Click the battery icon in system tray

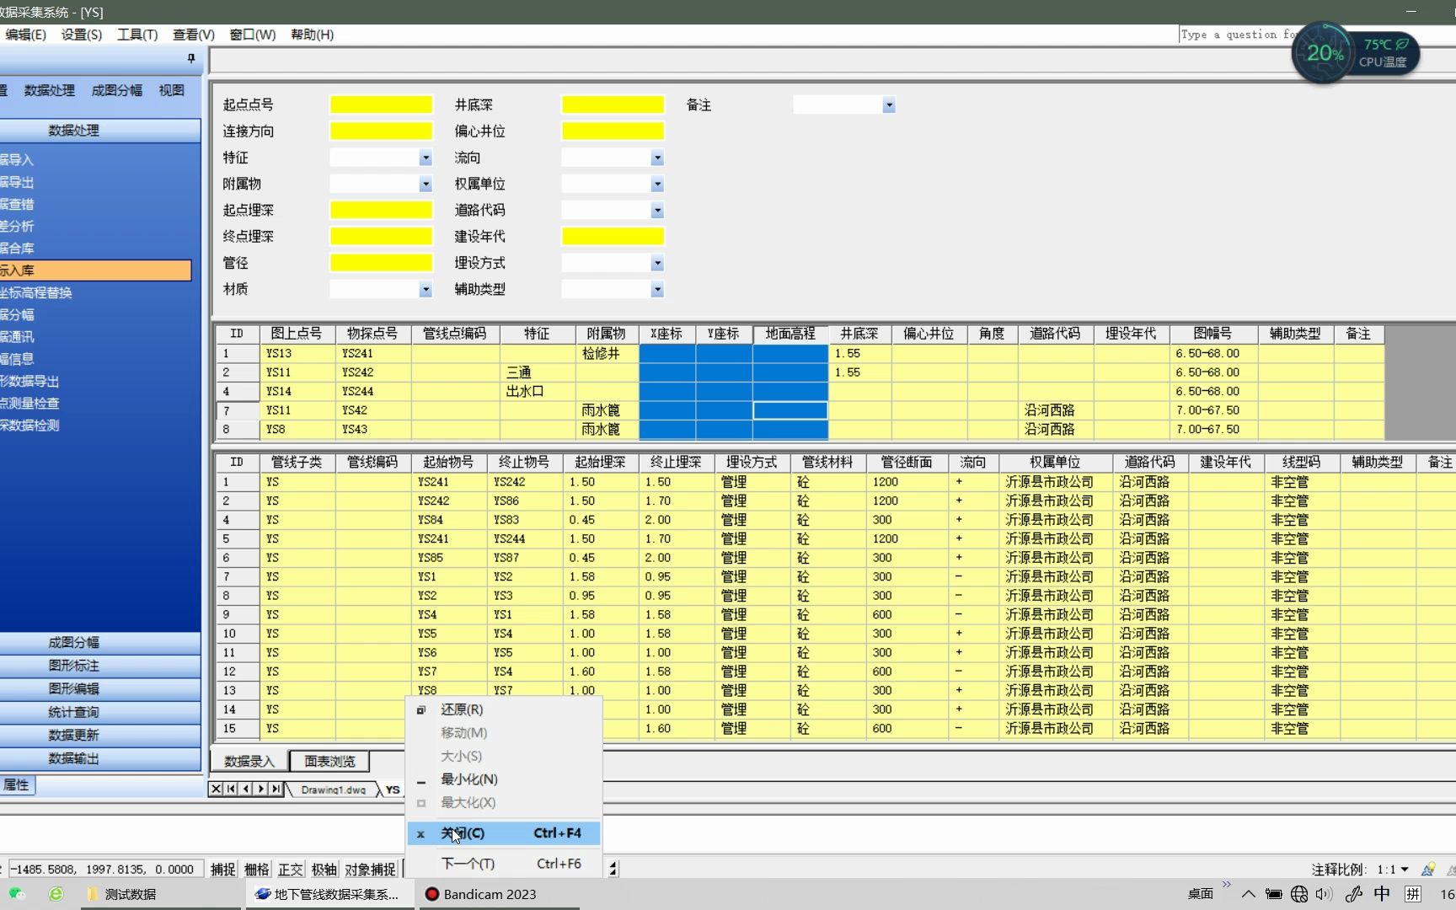[1274, 894]
